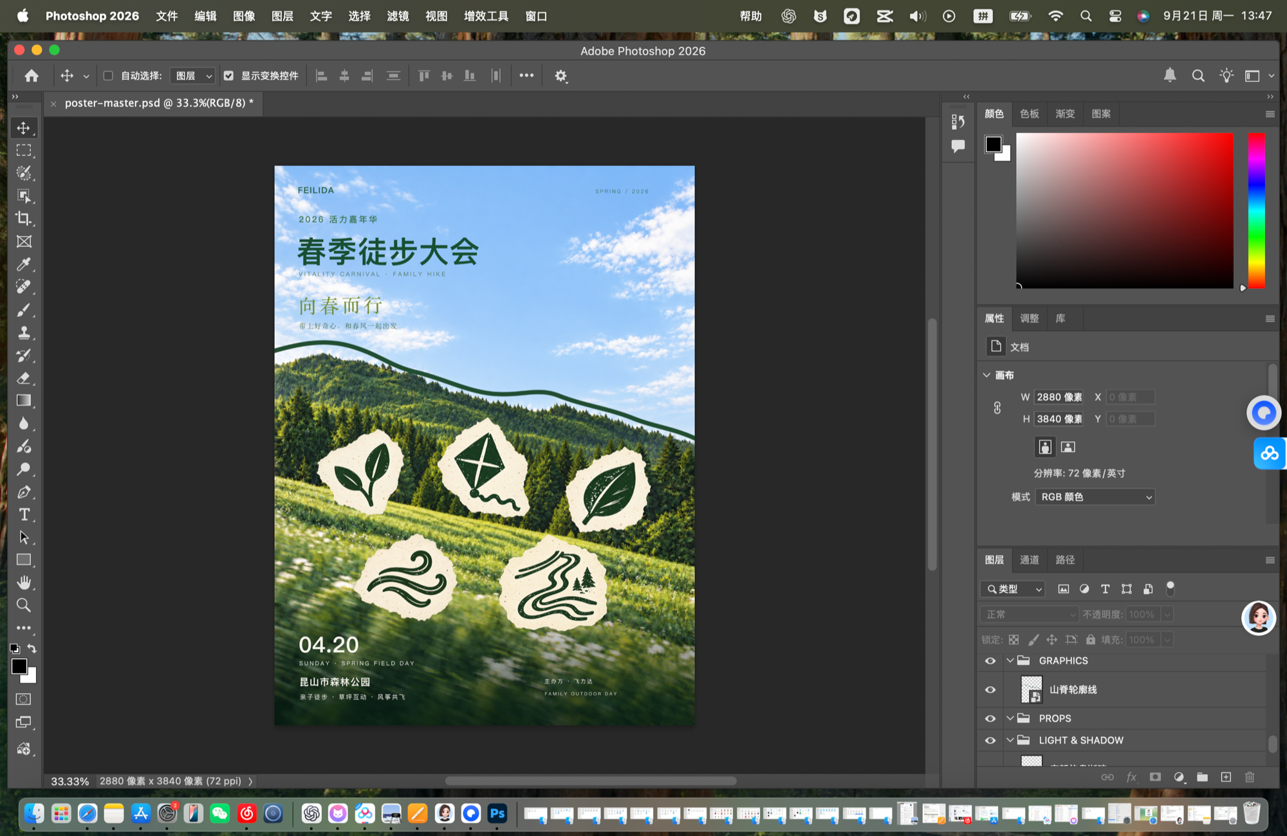The image size is (1287, 836).
Task: Hide the 山脊轮廓线 layer
Action: click(x=990, y=690)
